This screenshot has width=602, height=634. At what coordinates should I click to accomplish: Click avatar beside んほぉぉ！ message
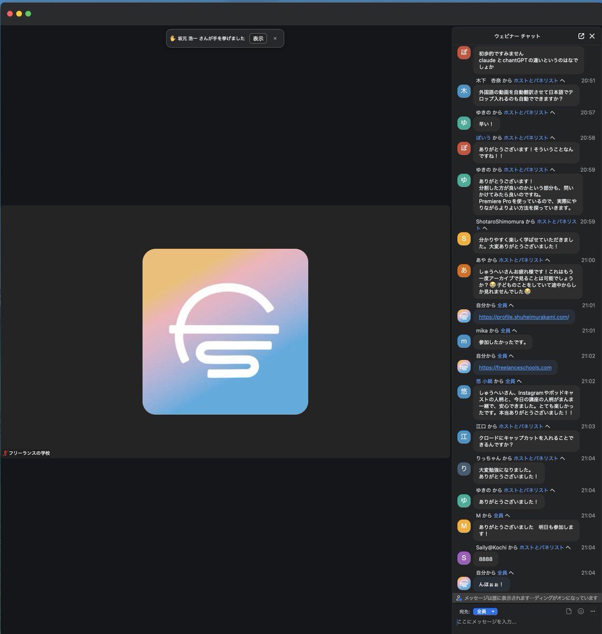coord(464,583)
